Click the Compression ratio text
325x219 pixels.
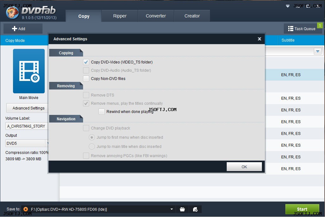[x=27, y=153]
